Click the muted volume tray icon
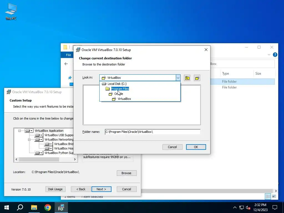 [248, 207]
